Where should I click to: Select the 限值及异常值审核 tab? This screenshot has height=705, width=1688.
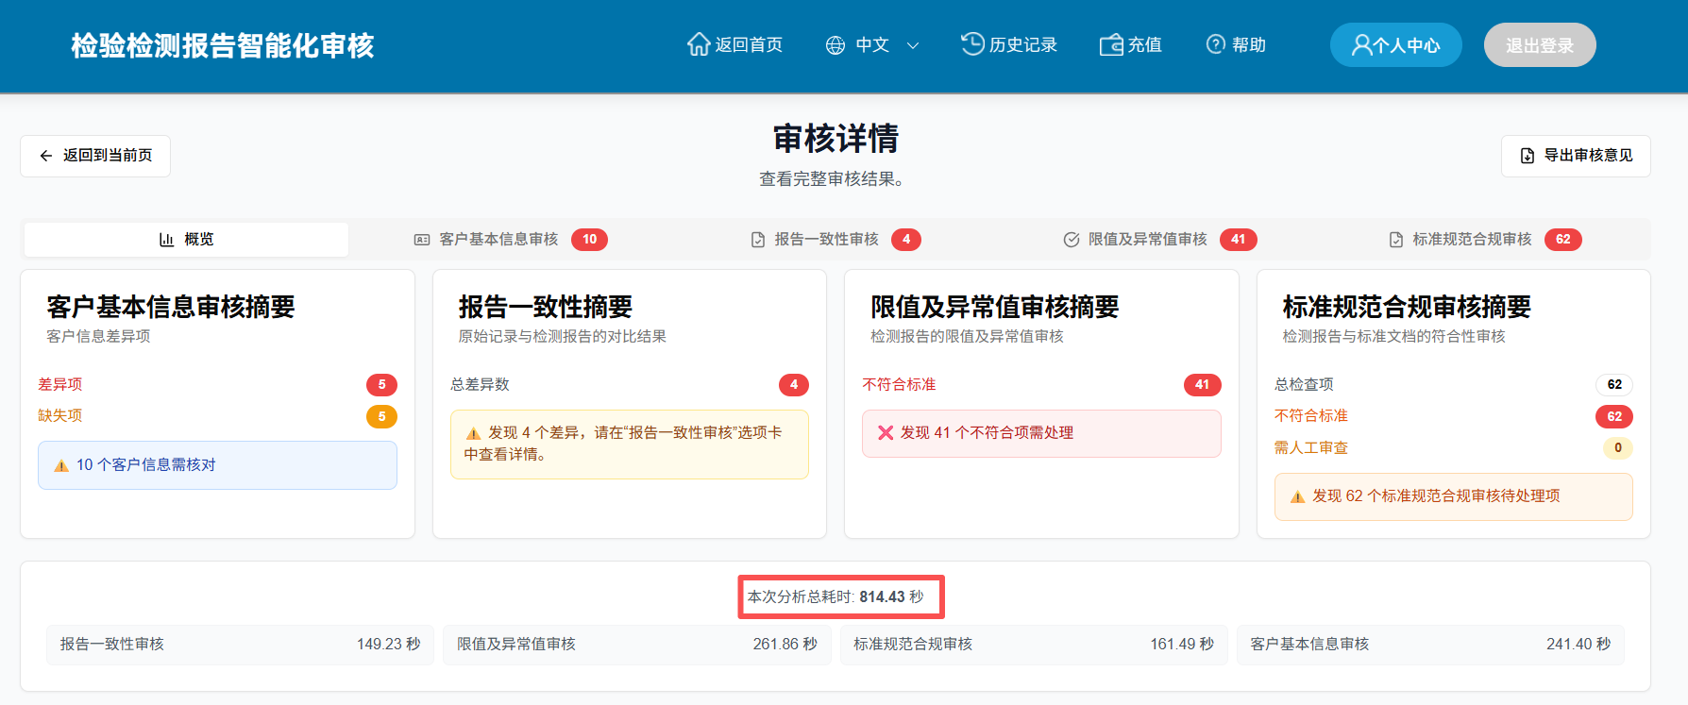1147,240
